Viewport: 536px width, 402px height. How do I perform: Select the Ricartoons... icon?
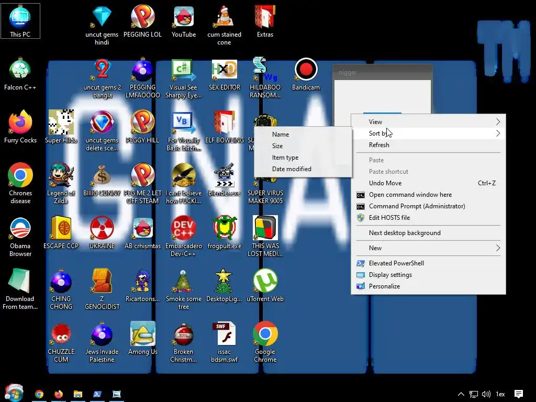coord(142,285)
